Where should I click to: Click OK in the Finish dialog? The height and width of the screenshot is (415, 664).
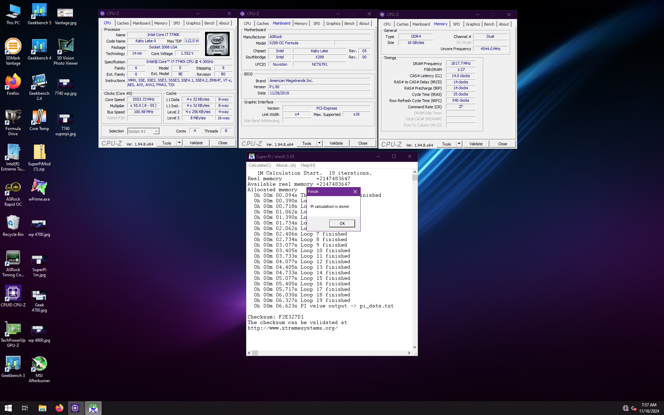(342, 223)
